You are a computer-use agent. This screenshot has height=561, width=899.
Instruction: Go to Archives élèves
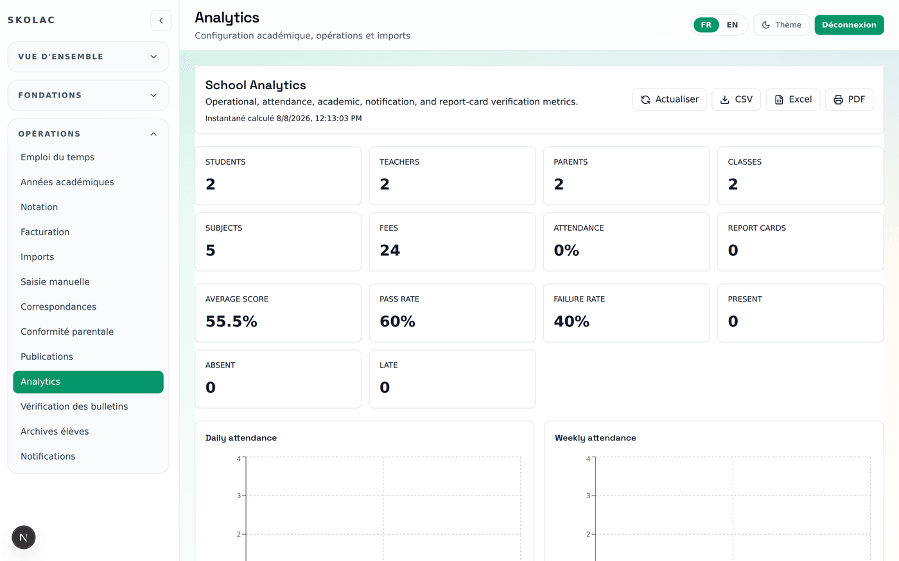(88, 431)
